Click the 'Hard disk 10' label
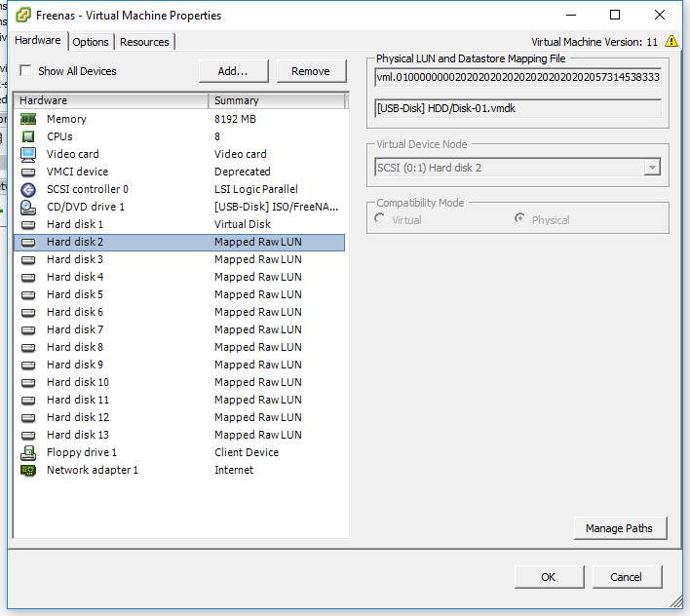Image resolution: width=690 pixels, height=616 pixels. click(x=78, y=383)
